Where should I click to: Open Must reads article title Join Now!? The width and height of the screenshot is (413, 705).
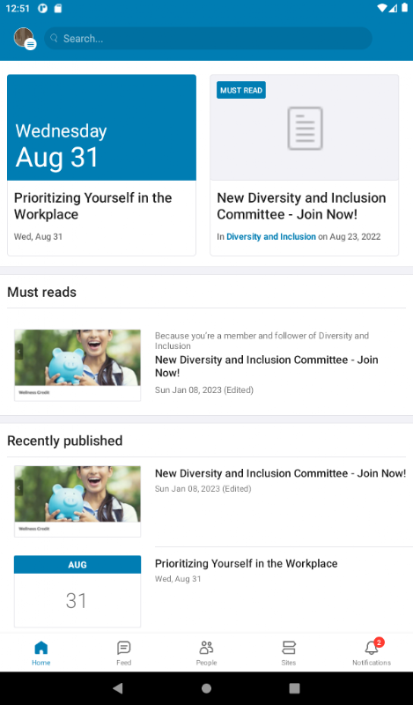pyautogui.click(x=267, y=366)
